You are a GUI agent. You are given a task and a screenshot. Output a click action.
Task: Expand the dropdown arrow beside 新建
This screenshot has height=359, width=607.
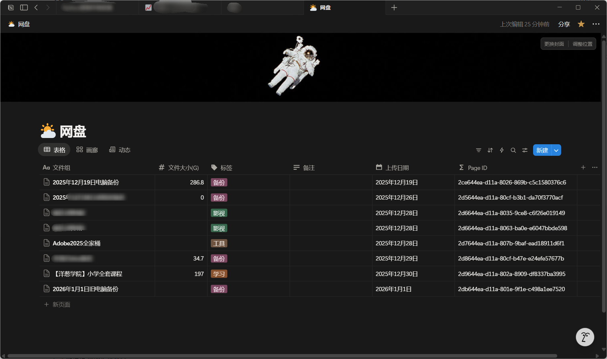click(x=556, y=150)
